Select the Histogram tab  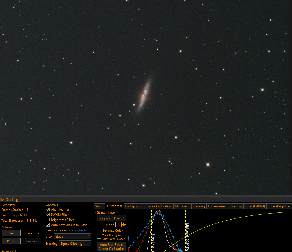114,206
